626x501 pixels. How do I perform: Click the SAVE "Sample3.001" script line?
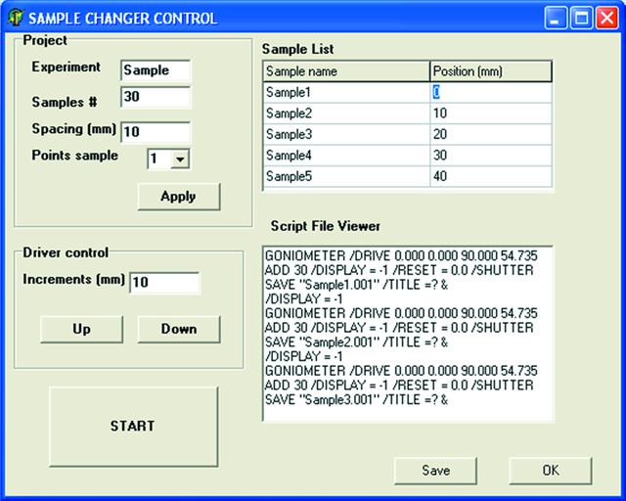356,400
